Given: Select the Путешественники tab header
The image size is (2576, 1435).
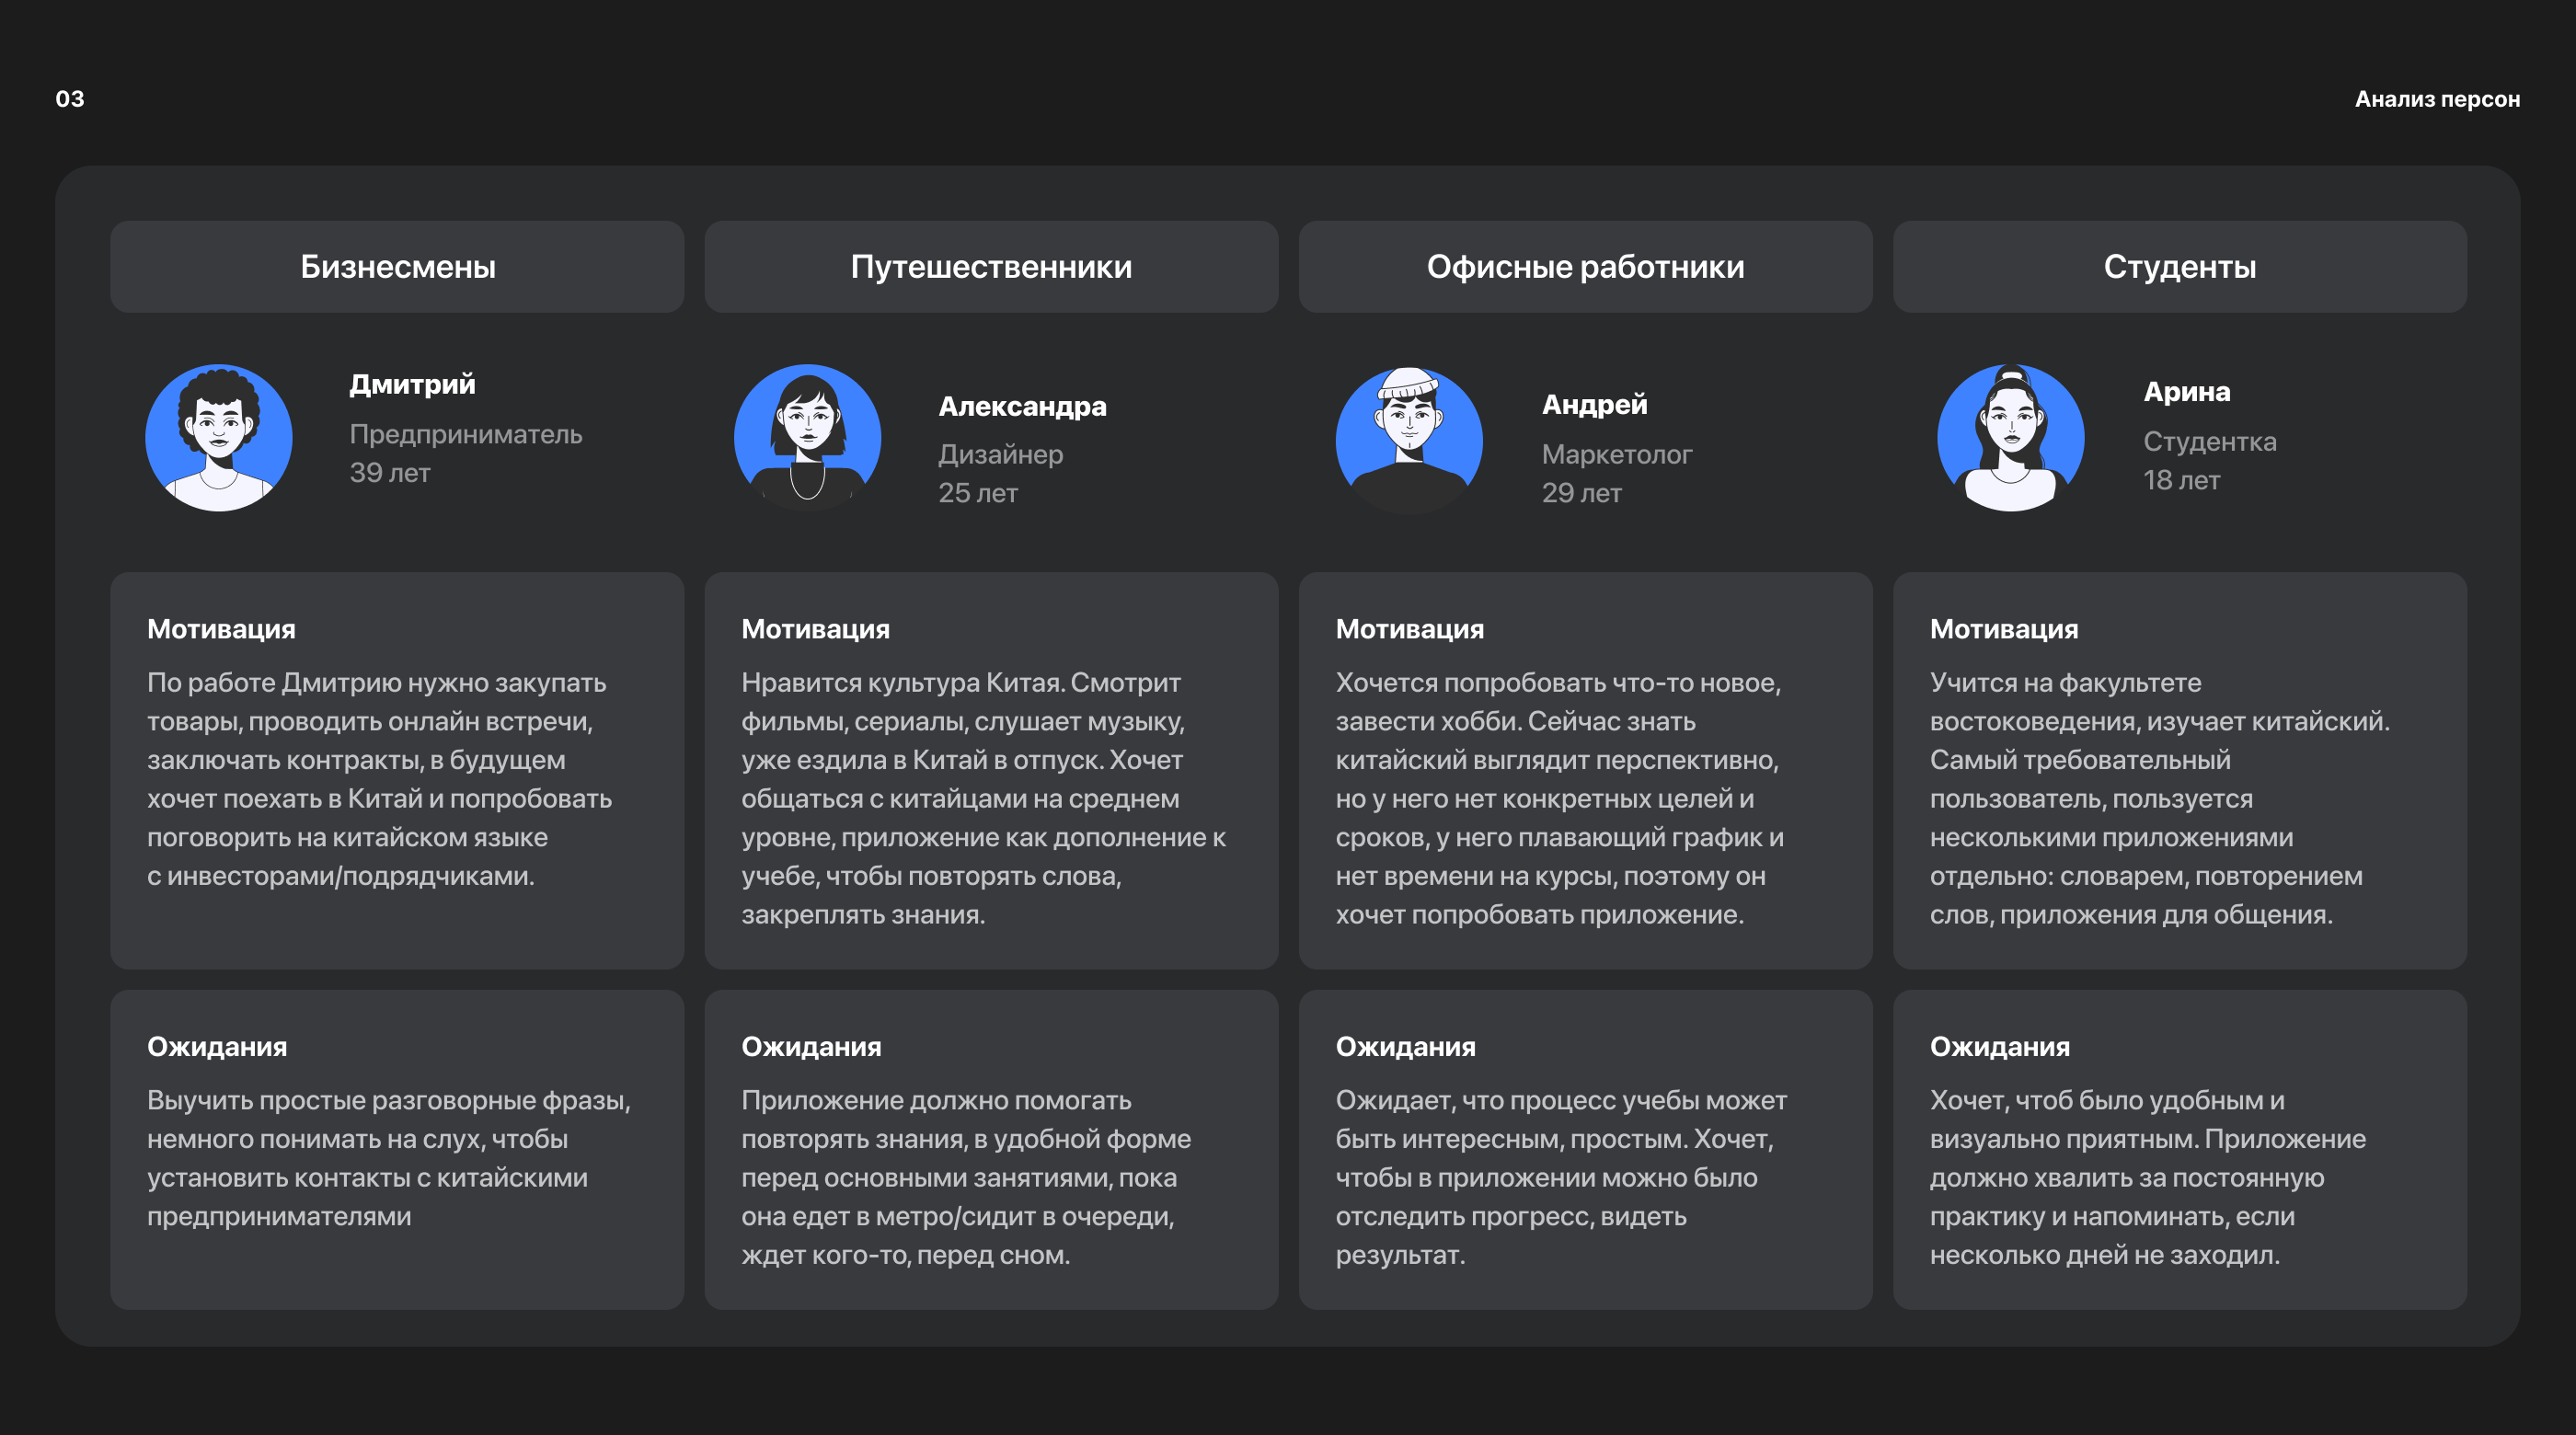Looking at the screenshot, I should [991, 267].
